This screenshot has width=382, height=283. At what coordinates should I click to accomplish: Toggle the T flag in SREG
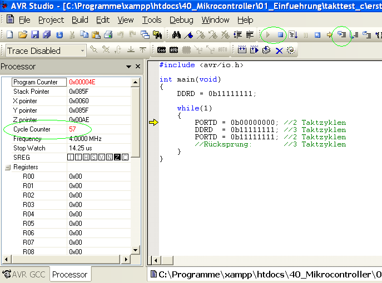tap(78, 157)
